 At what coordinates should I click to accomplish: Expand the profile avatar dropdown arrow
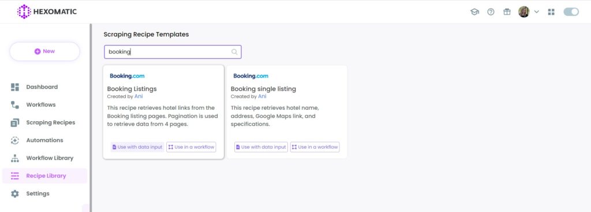pyautogui.click(x=537, y=12)
